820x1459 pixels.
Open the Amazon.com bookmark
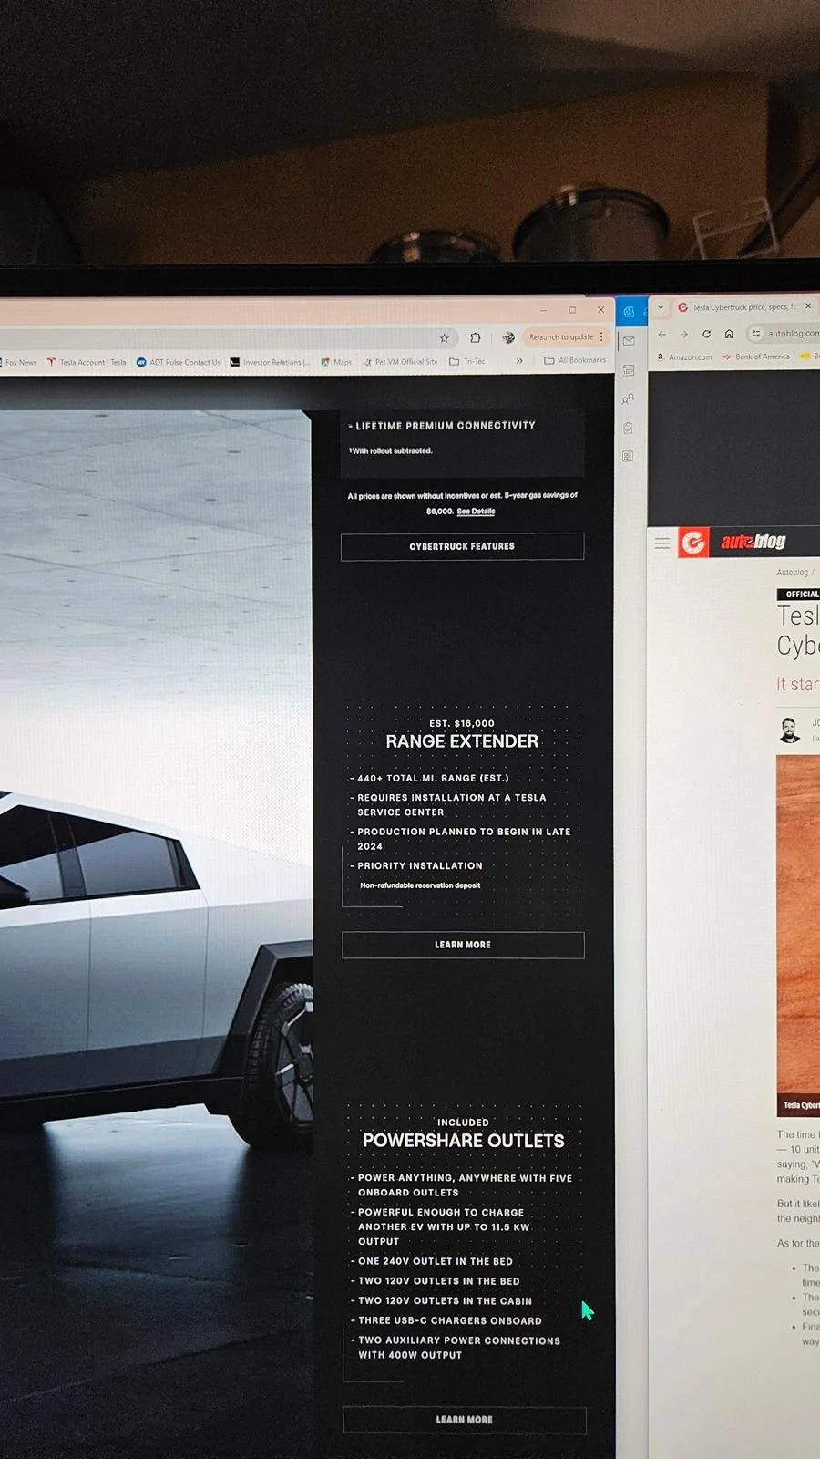[684, 357]
